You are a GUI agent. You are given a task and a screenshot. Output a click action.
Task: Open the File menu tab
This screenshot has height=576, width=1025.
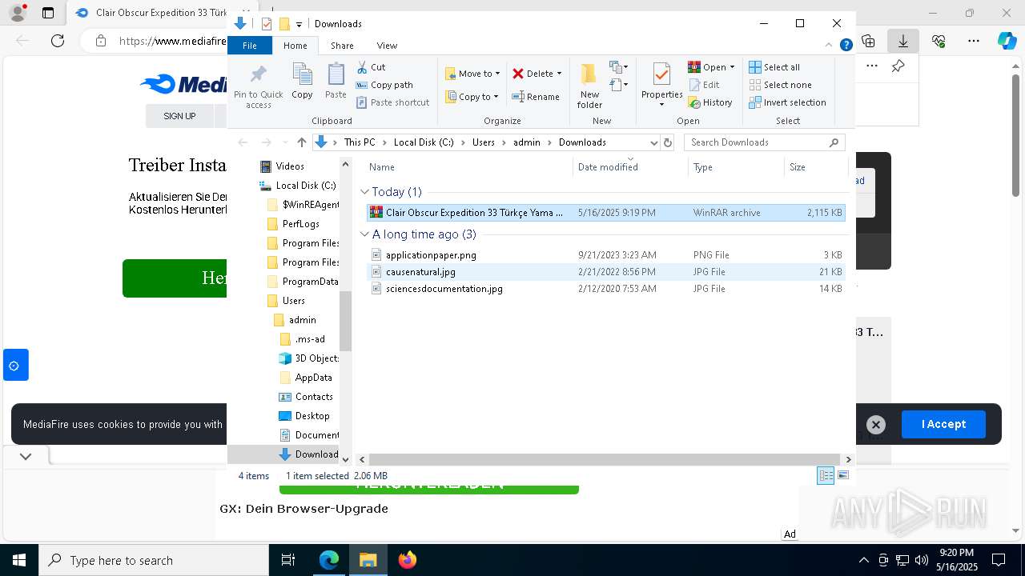[x=250, y=46]
